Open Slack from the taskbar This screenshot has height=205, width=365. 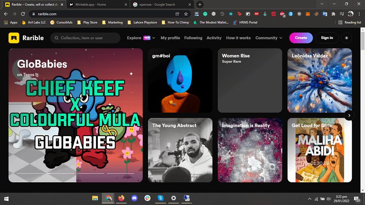tap(147, 198)
